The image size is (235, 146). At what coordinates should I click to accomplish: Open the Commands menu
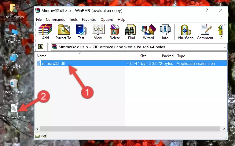click(x=55, y=20)
